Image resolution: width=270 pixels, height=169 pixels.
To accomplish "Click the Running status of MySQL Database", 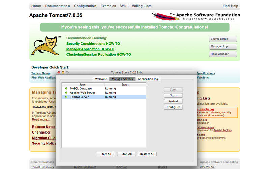I will (110, 88).
